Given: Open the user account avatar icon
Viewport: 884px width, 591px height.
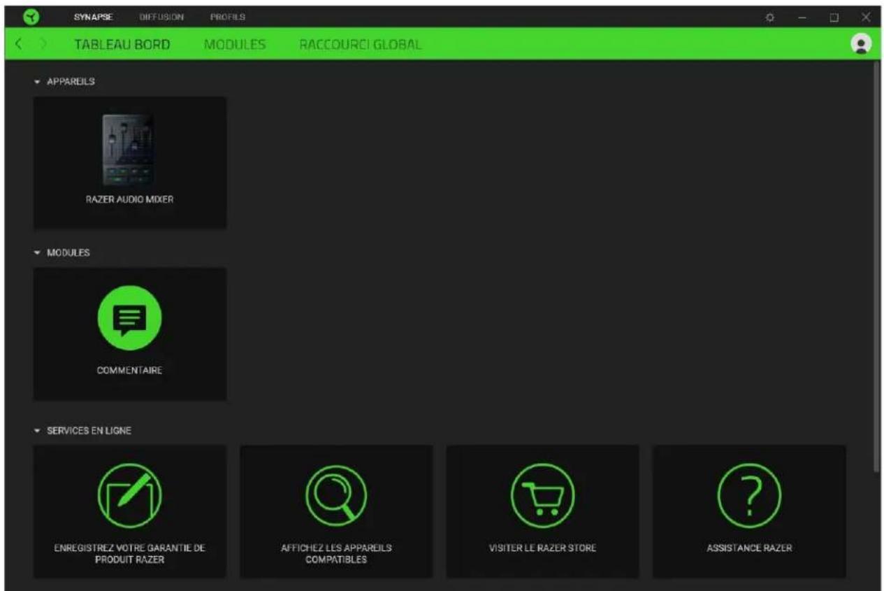Looking at the screenshot, I should (x=861, y=43).
